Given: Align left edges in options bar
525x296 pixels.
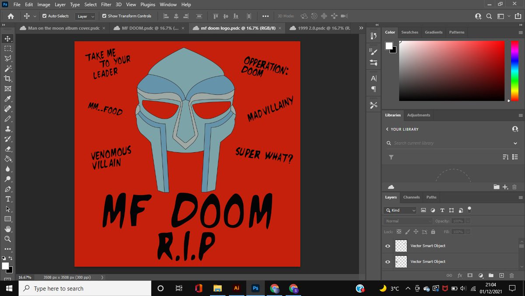Looking at the screenshot, I should tap(166, 16).
